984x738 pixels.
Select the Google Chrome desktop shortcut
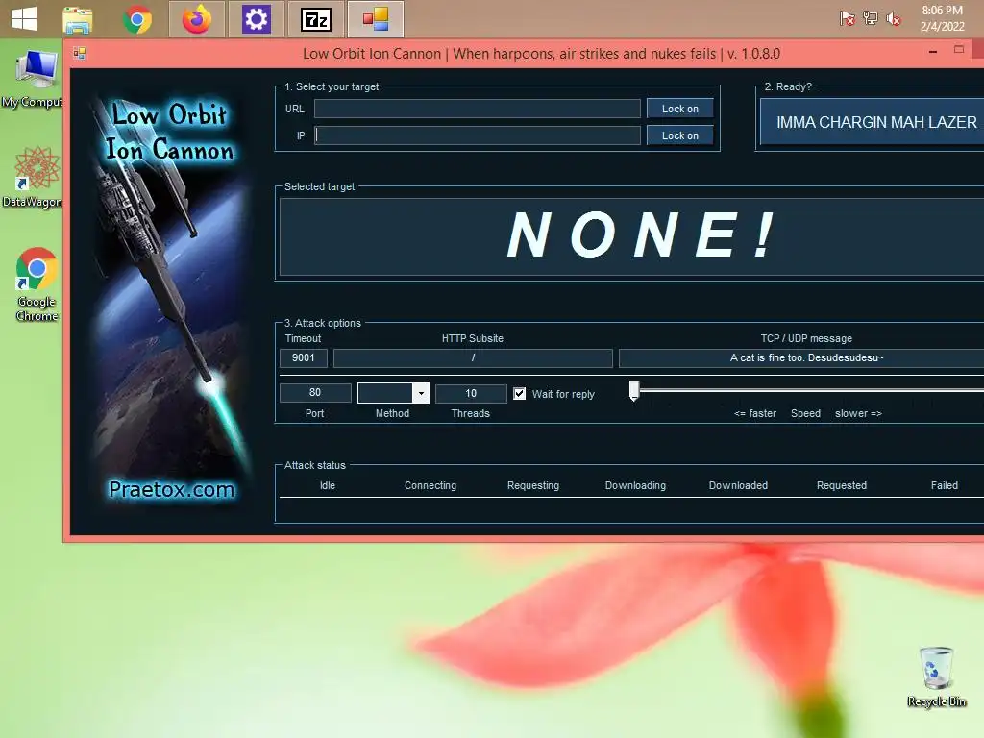point(37,284)
